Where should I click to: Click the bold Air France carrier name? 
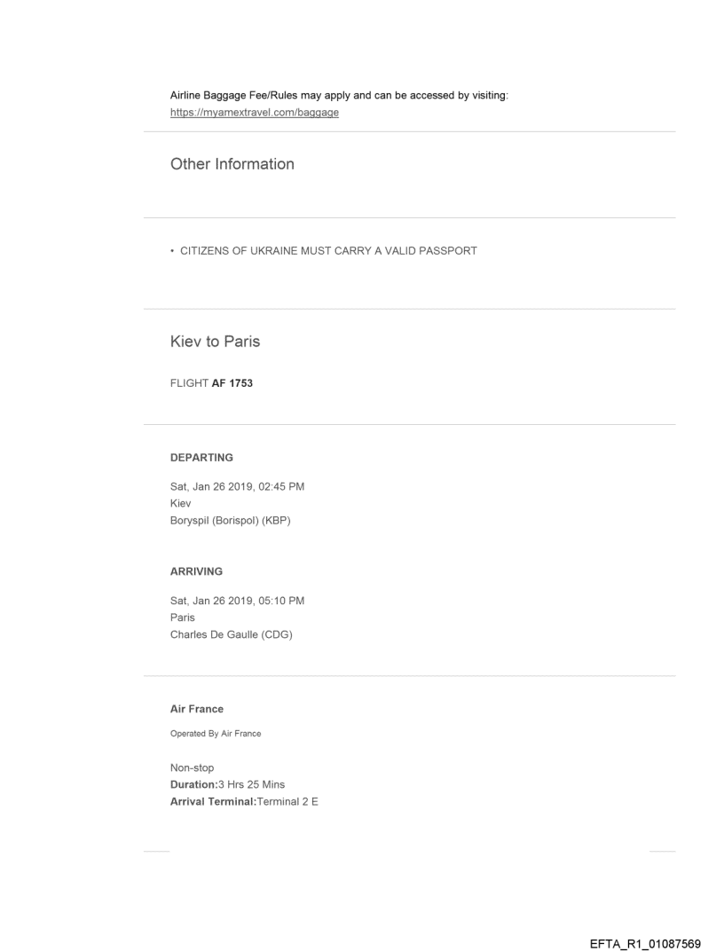pos(197,710)
